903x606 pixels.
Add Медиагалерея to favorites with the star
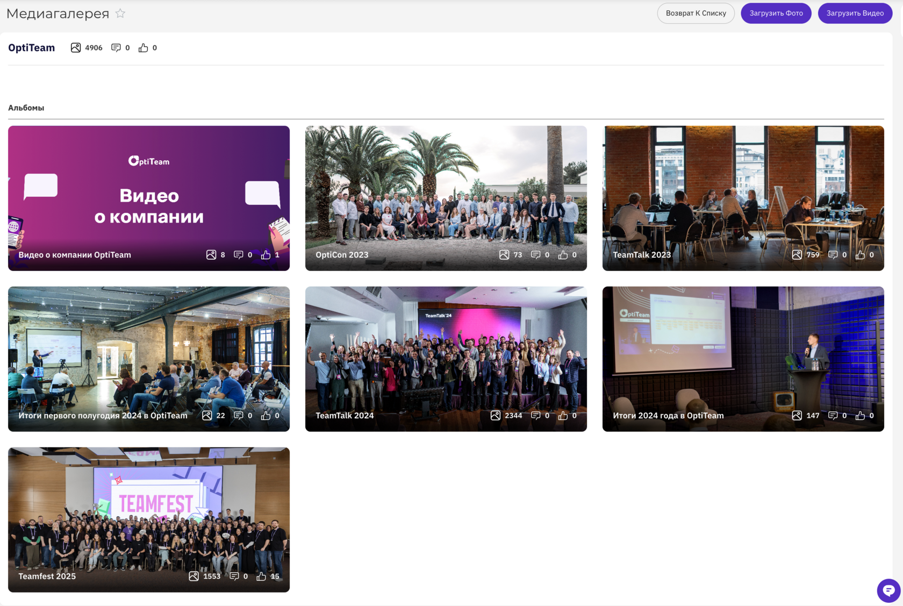coord(120,13)
